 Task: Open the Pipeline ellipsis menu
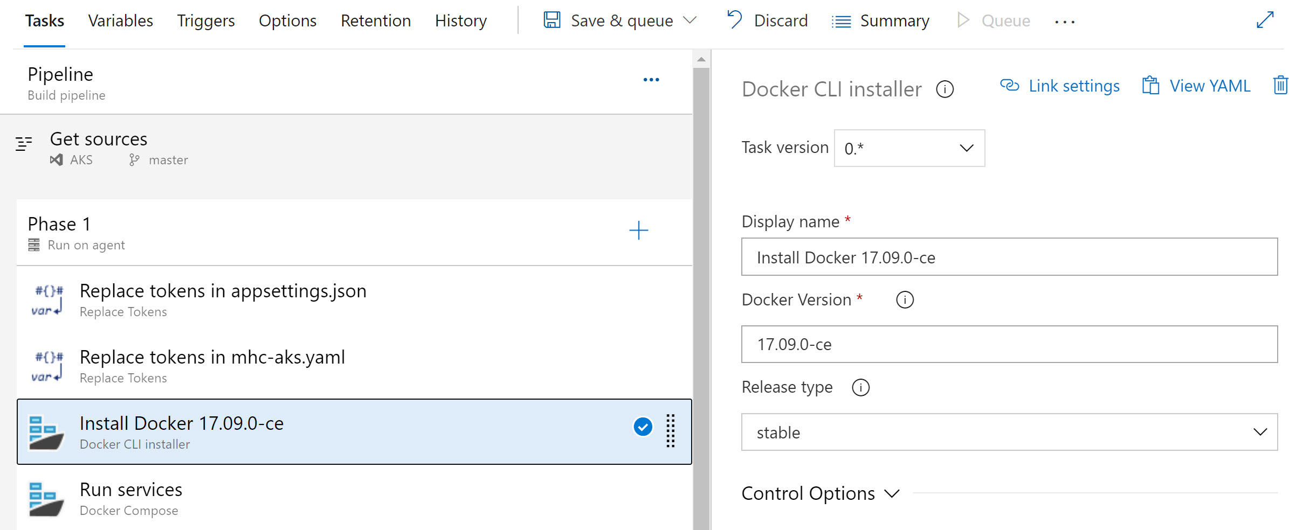[x=651, y=79]
